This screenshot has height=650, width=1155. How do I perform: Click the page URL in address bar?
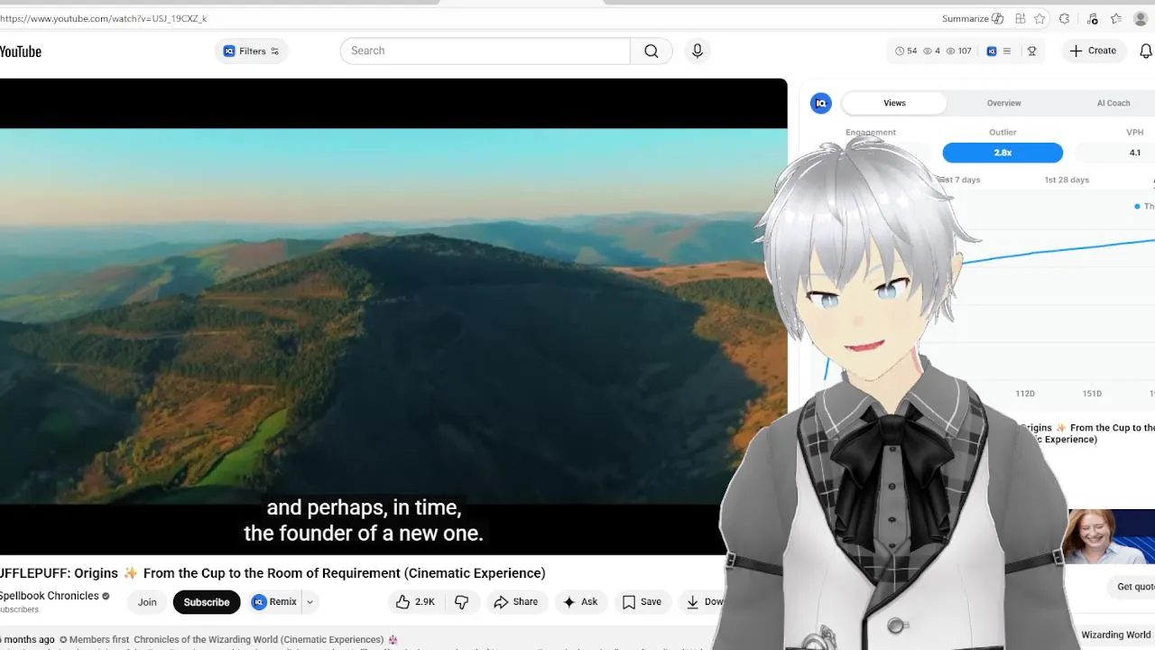pyautogui.click(x=103, y=18)
